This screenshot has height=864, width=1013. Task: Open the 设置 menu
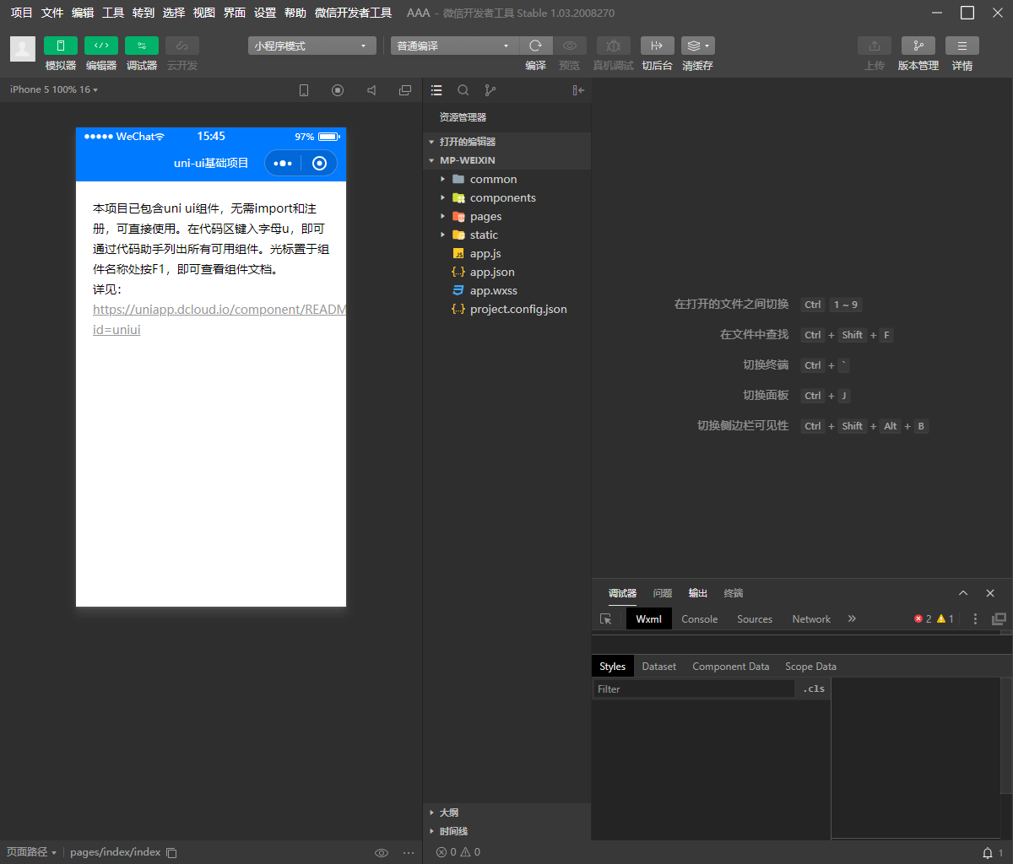pos(265,13)
